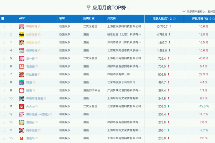Sort by 活跃人数(万) using sort arrows
Viewport: 215px width, 143px height.
171,19
